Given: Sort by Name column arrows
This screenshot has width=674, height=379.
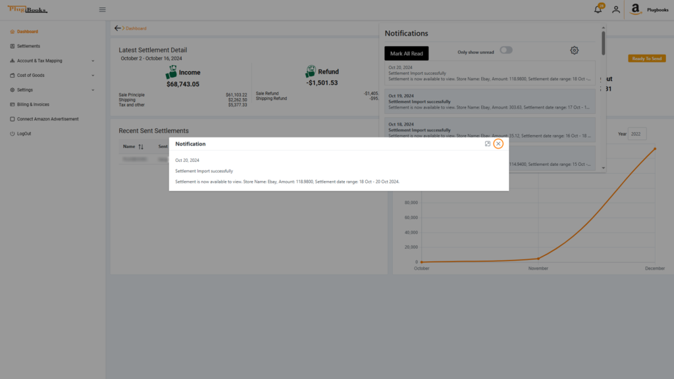Looking at the screenshot, I should [141, 147].
